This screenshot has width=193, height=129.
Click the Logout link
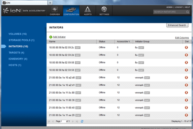178,7
